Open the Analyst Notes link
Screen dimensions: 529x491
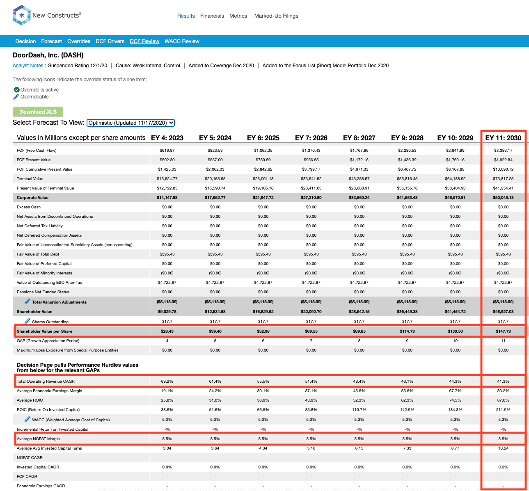pyautogui.click(x=28, y=66)
